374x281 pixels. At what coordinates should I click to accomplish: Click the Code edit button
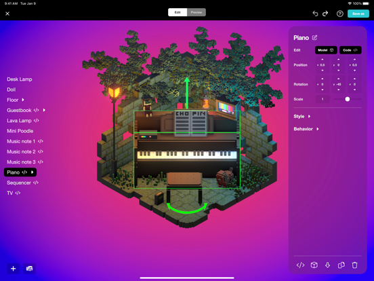350,50
